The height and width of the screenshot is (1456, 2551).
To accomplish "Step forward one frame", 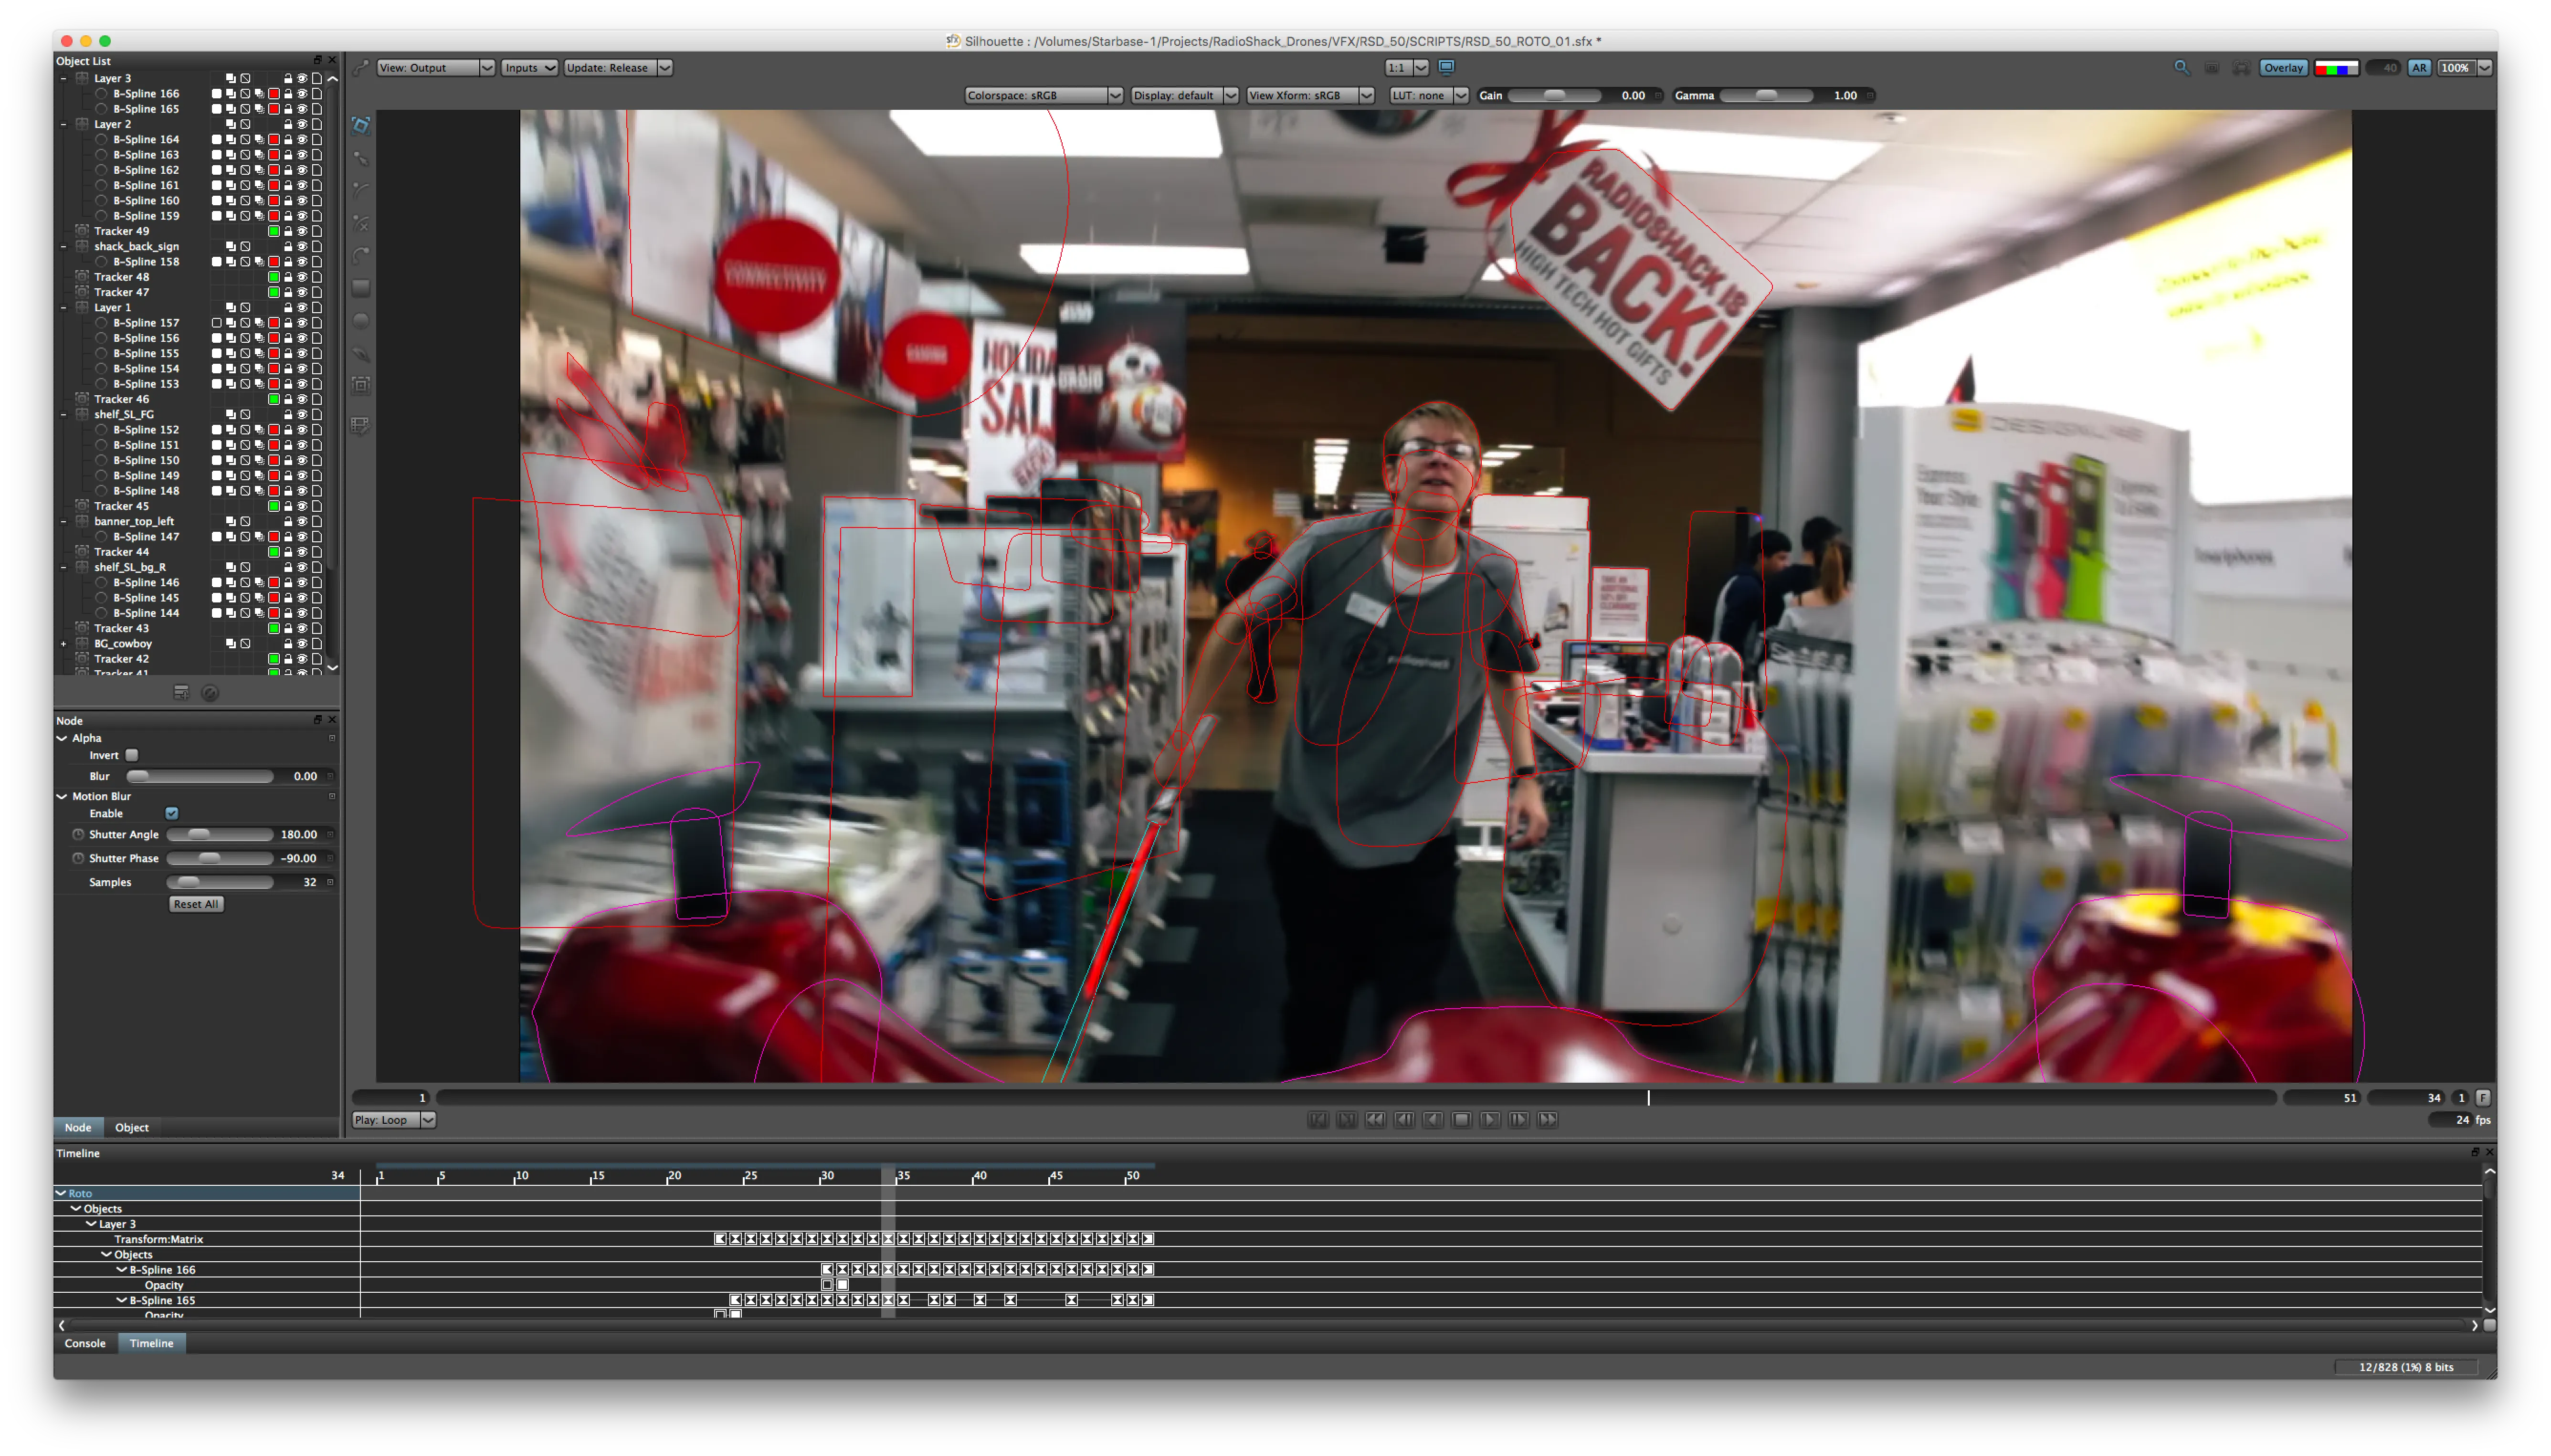I will (1519, 1120).
